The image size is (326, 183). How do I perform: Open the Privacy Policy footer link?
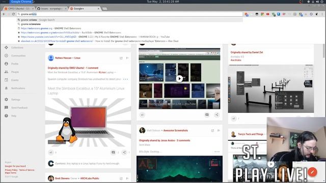[x=11, y=170]
